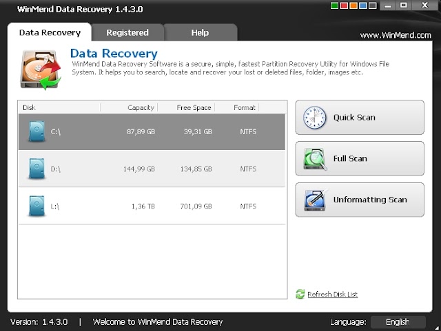Click the C:\ drive icon
Viewport: 441px width, 331px height.
(37, 131)
